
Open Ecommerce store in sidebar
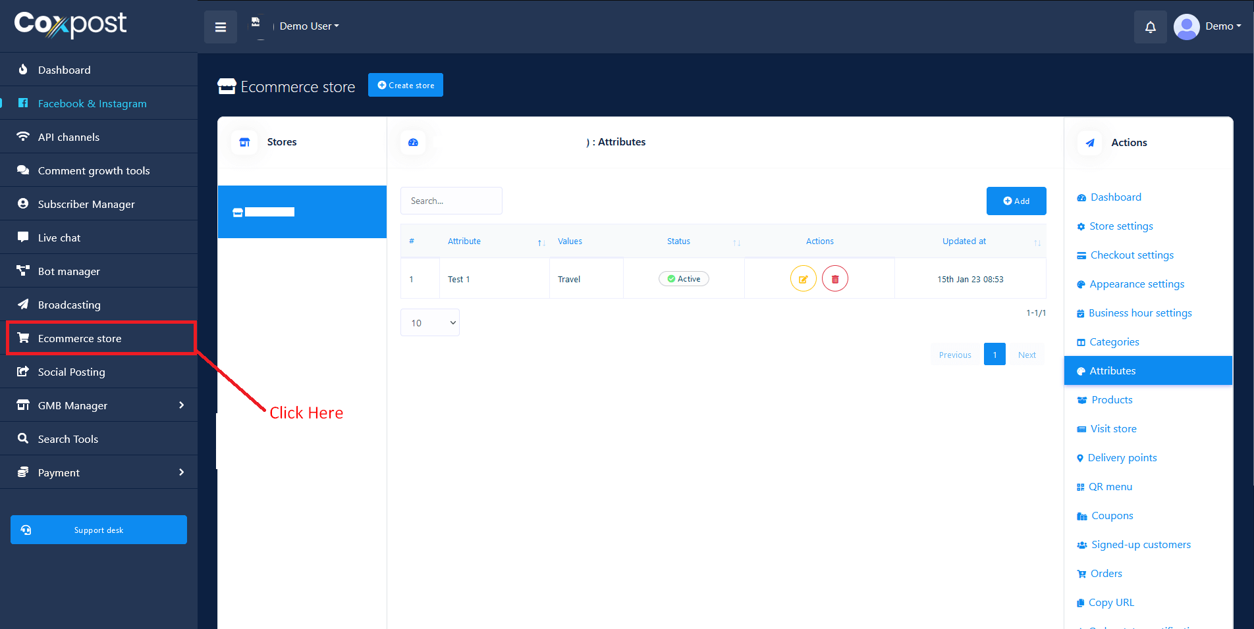pos(80,338)
